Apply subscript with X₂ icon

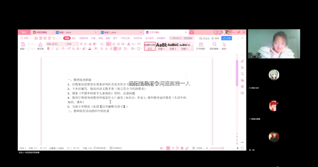coord(74,48)
